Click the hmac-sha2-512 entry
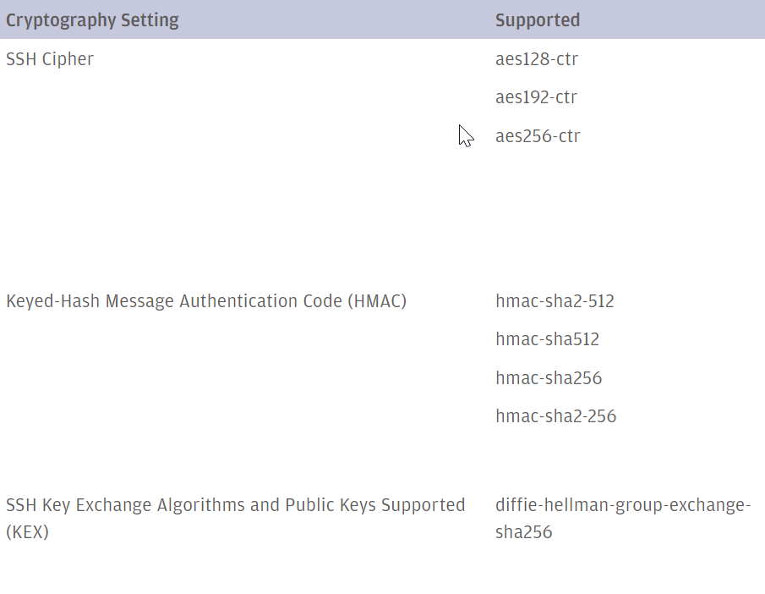 coord(555,301)
